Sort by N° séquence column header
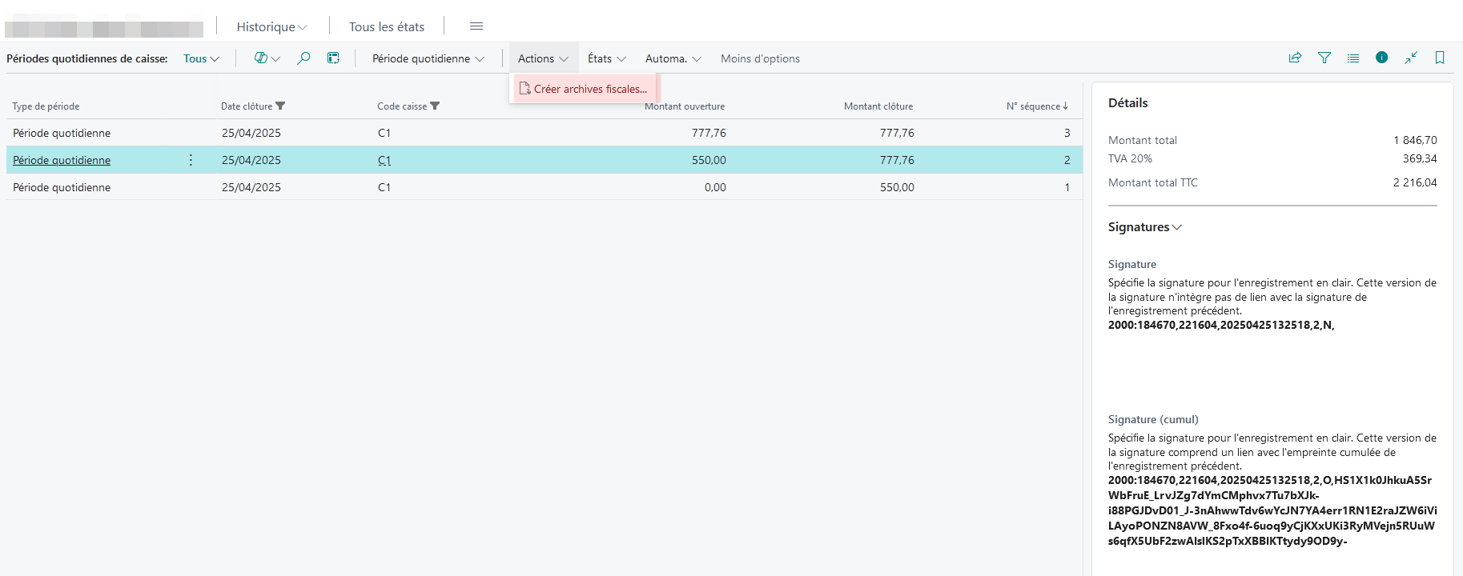The width and height of the screenshot is (1463, 576). pos(1037,106)
